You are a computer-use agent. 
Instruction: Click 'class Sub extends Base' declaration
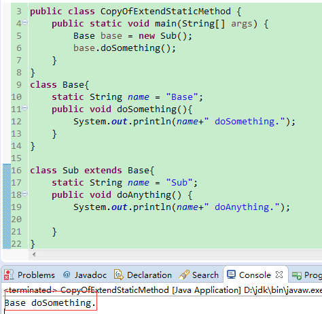92,171
